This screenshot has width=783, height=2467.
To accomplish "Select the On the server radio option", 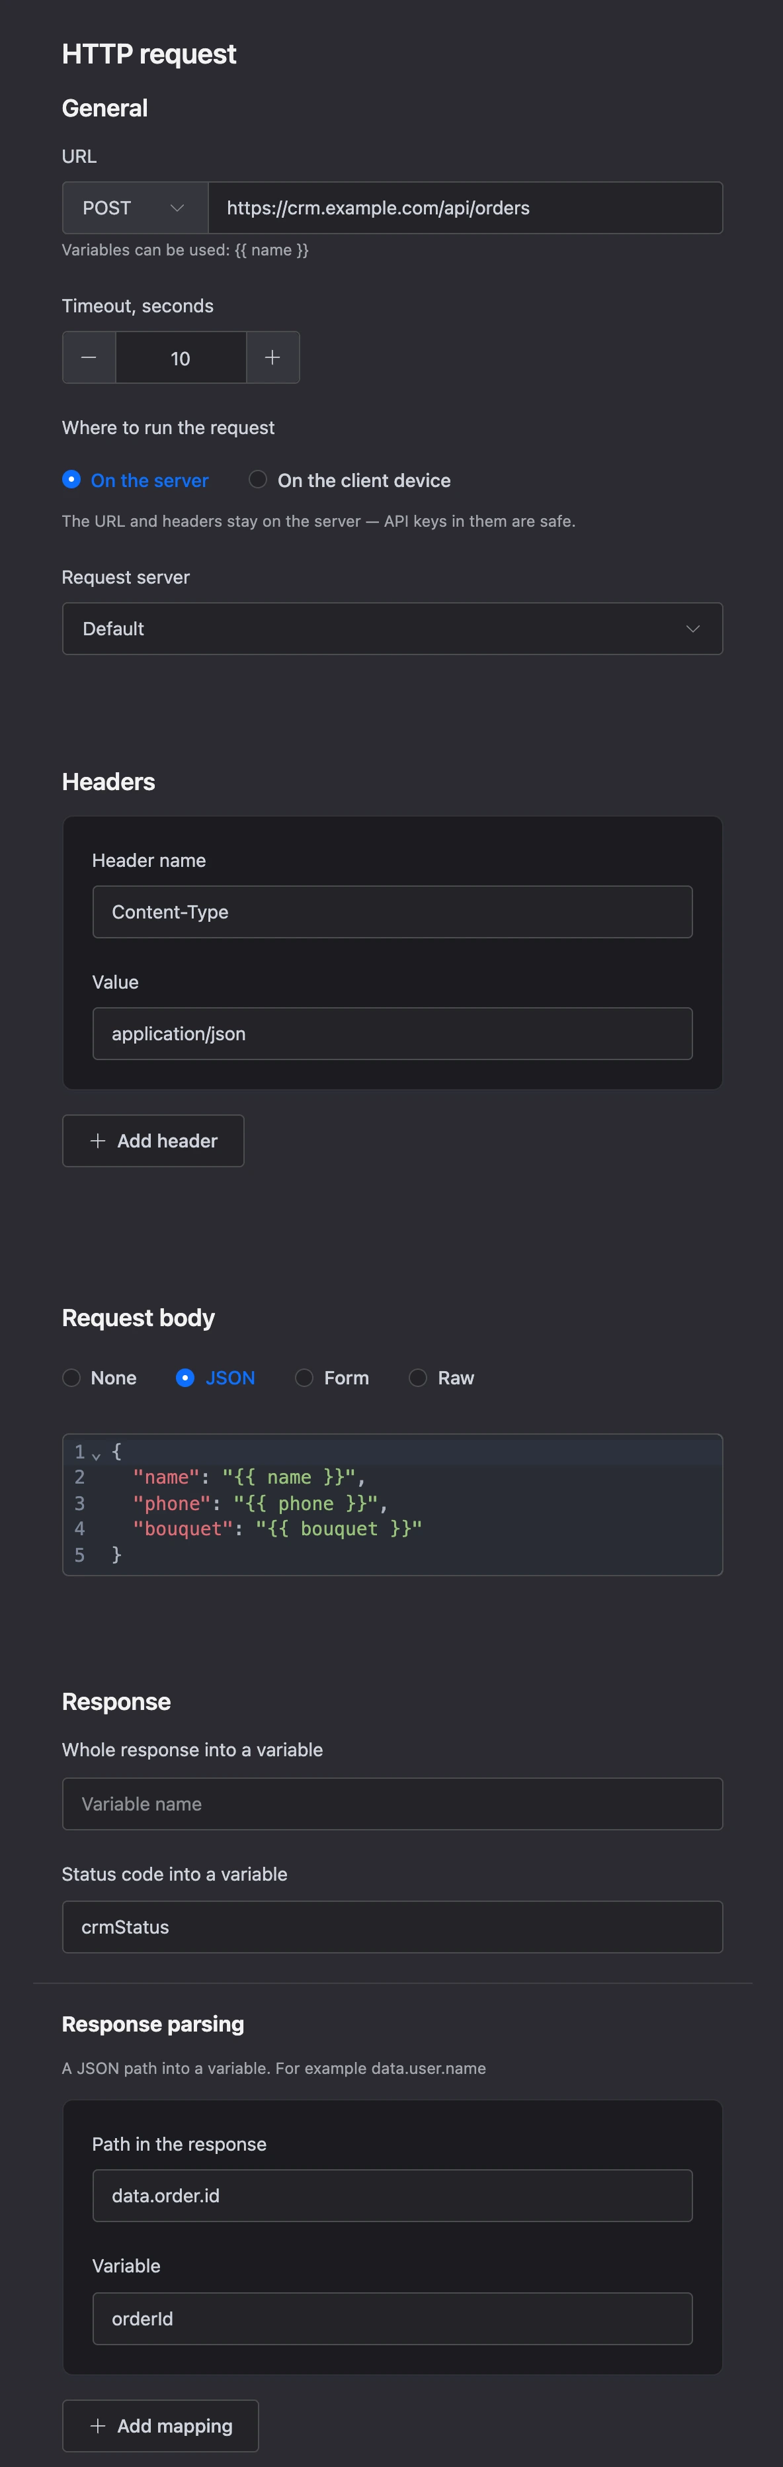I will pos(135,480).
